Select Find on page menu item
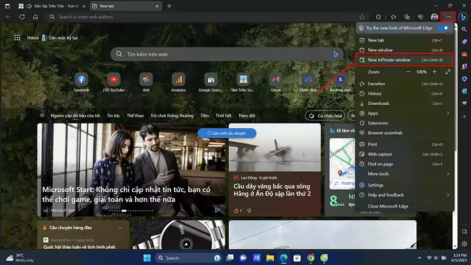The image size is (471, 265). [404, 164]
